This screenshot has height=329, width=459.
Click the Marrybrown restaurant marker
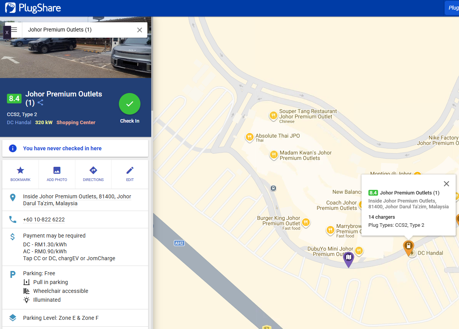(330, 230)
